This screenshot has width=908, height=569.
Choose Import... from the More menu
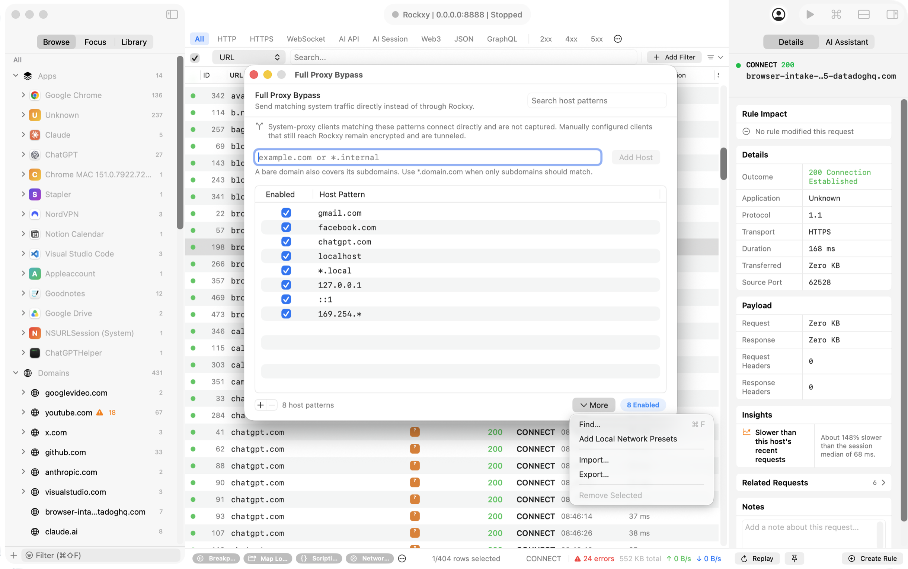pyautogui.click(x=642, y=460)
